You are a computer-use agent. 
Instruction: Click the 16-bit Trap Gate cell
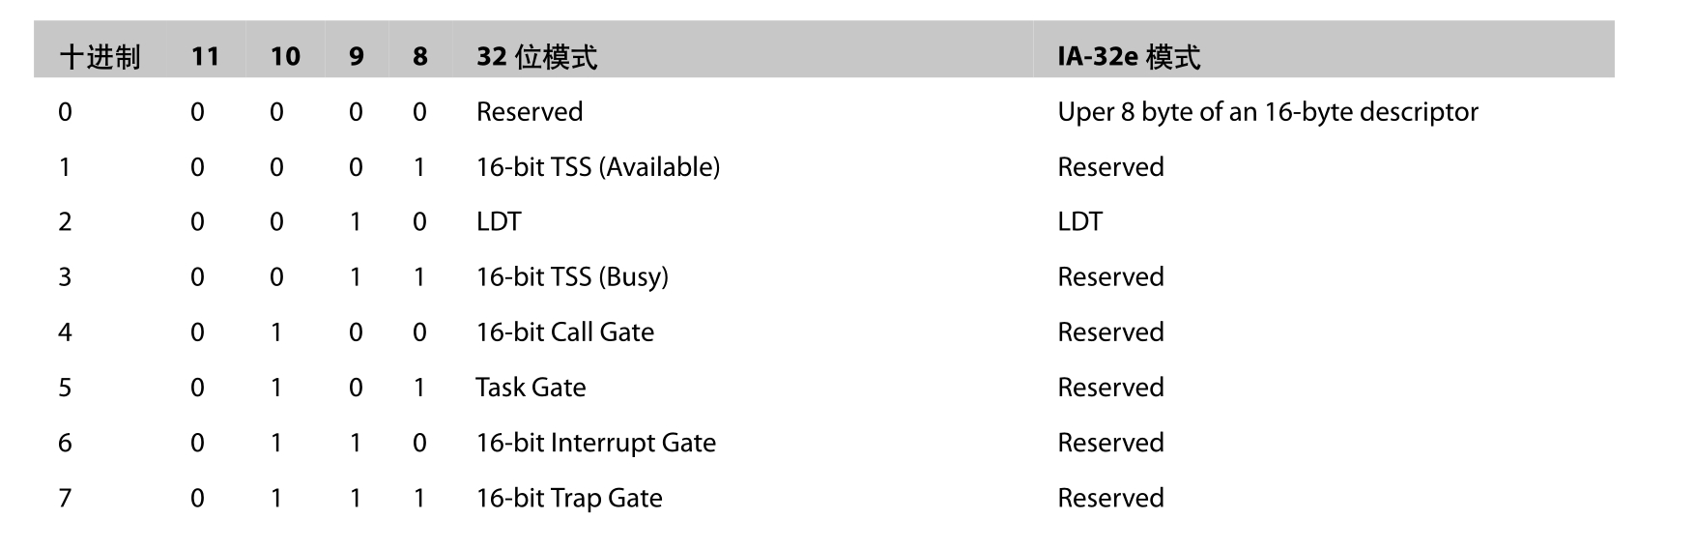click(569, 498)
